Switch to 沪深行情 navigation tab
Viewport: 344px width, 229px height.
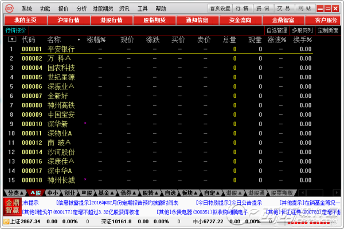coord(68,20)
